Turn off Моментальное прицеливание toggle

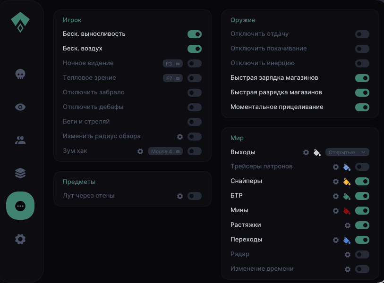click(362, 108)
